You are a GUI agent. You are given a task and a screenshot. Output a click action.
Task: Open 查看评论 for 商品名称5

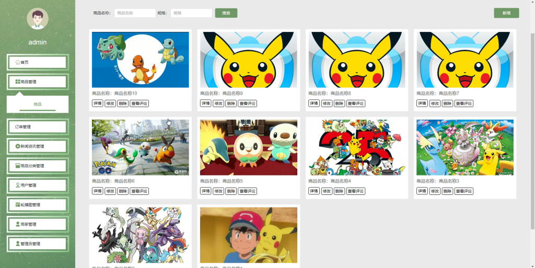point(247,191)
